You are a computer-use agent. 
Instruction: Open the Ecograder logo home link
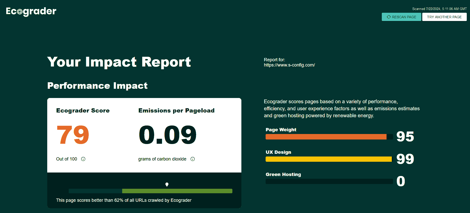pyautogui.click(x=31, y=11)
